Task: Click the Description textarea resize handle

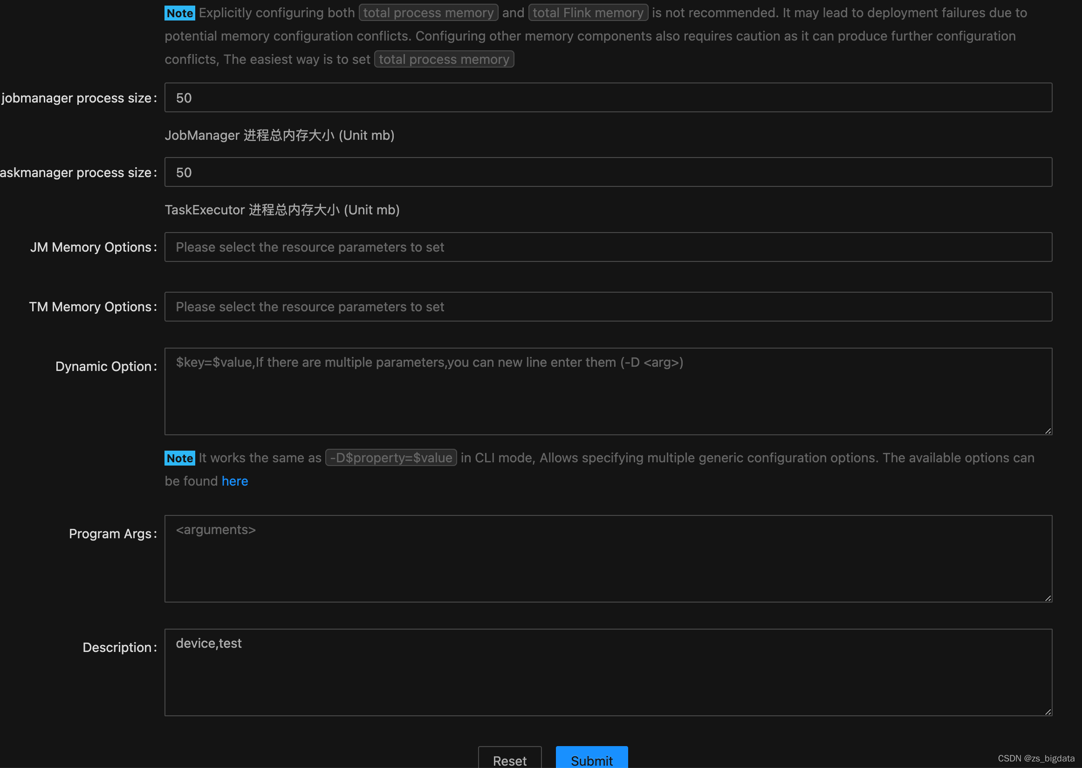Action: point(1048,712)
